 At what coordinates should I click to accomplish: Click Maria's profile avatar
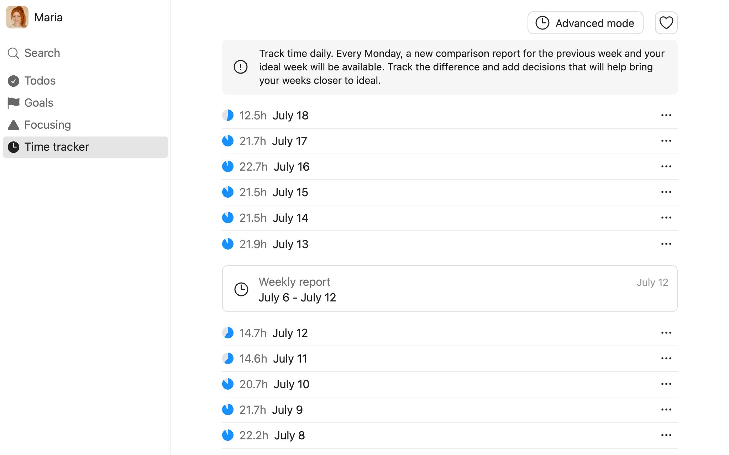coord(17,17)
